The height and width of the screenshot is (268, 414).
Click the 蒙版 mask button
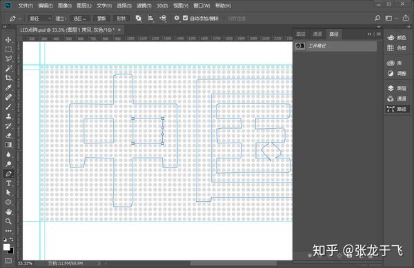pyautogui.click(x=101, y=19)
